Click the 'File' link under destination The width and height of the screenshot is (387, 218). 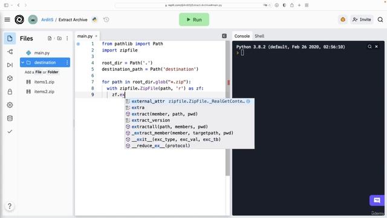point(39,72)
